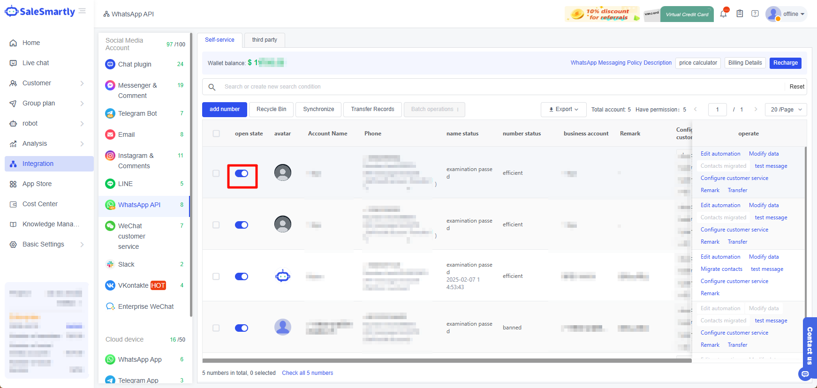Switch to the third party tab
This screenshot has height=388, width=817.
[x=265, y=40]
